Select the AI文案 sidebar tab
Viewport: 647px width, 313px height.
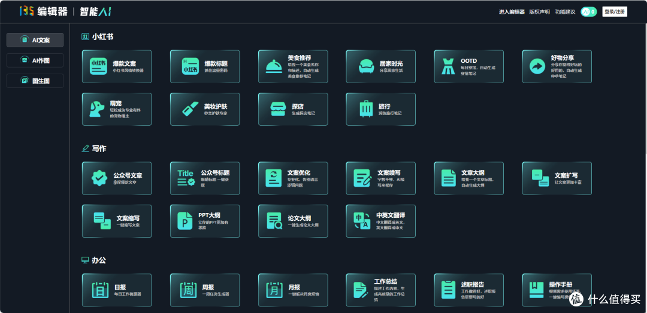pos(35,40)
